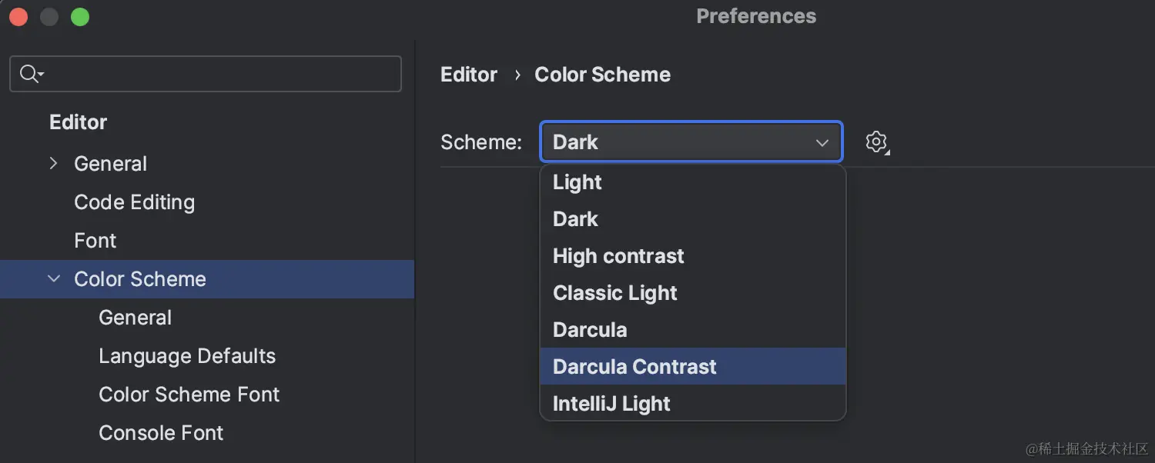Click the Scheme dropdown arrow
1155x463 pixels.
click(822, 142)
